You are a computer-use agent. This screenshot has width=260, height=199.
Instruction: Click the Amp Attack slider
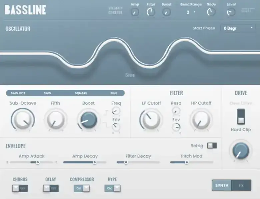pos(32,162)
